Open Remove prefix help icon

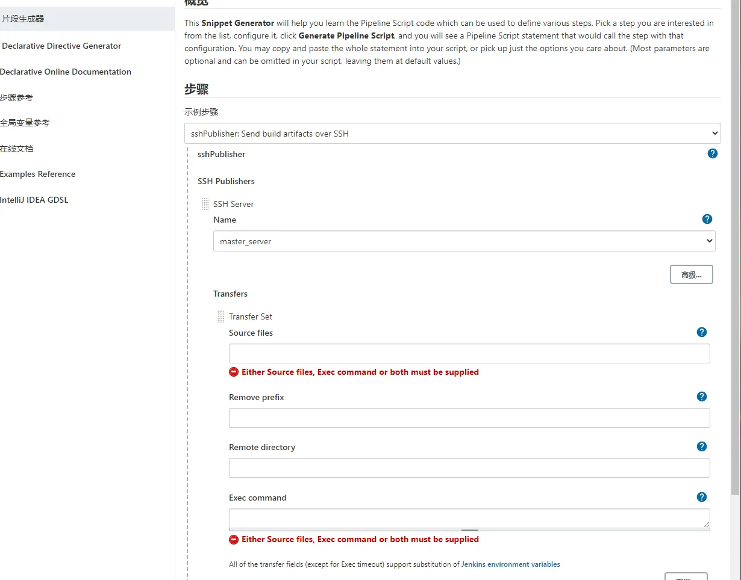click(x=702, y=396)
